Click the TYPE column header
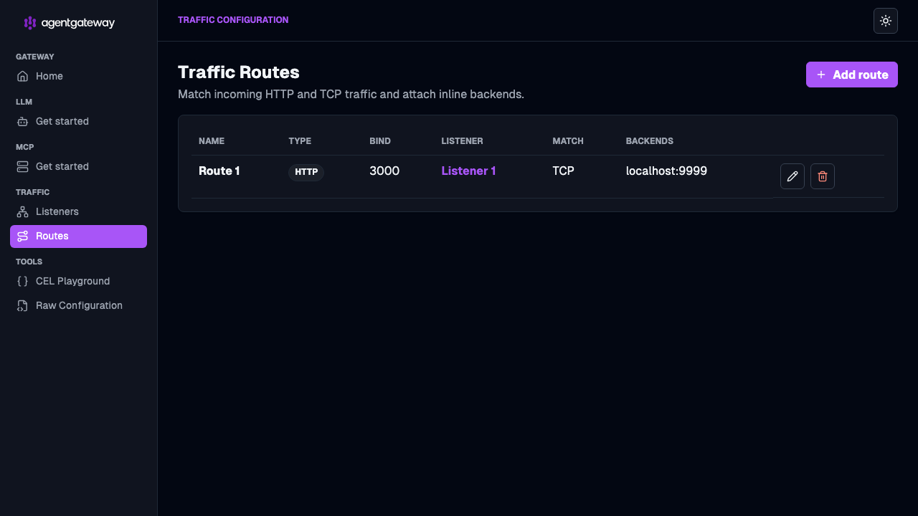This screenshot has width=918, height=516. (300, 141)
